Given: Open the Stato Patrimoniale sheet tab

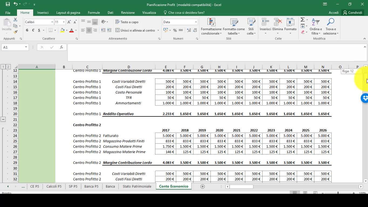Looking at the screenshot, I should (x=137, y=186).
